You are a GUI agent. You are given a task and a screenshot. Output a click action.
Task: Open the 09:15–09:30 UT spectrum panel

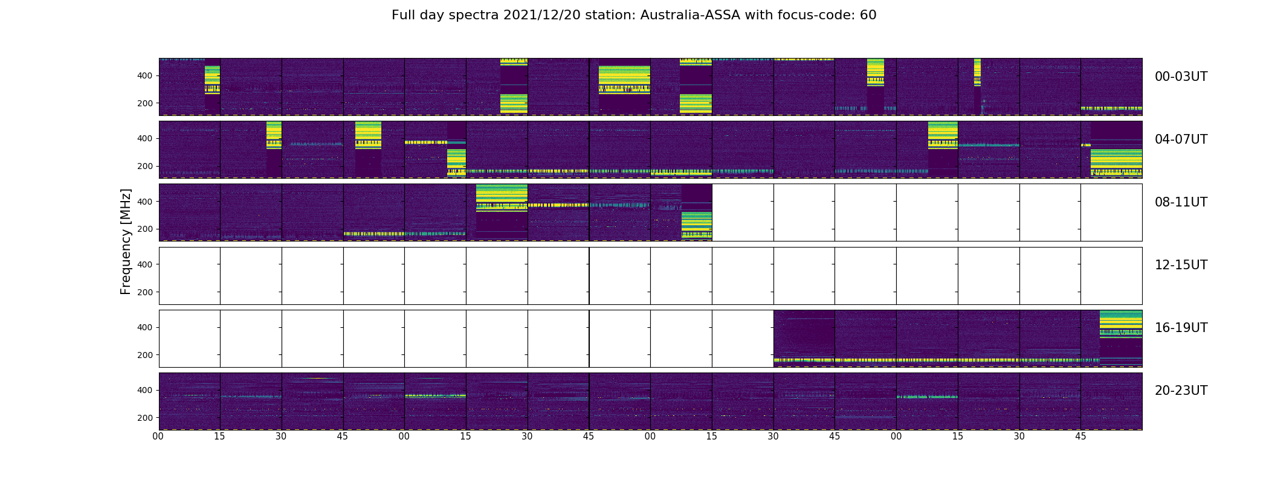(497, 213)
